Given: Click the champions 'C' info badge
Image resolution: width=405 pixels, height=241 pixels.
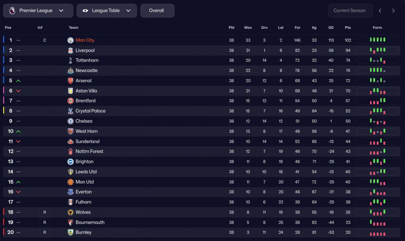Looking at the screenshot, I should [45, 40].
